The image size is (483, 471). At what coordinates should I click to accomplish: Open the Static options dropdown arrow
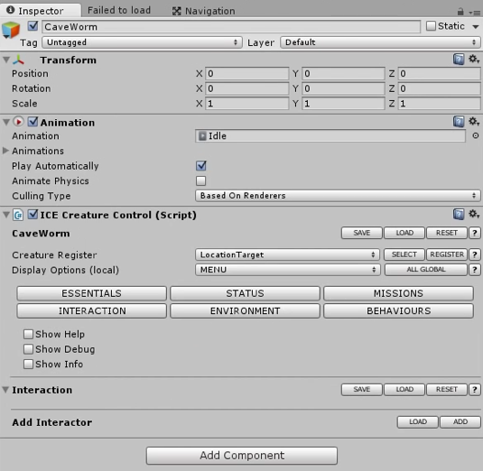coord(475,27)
